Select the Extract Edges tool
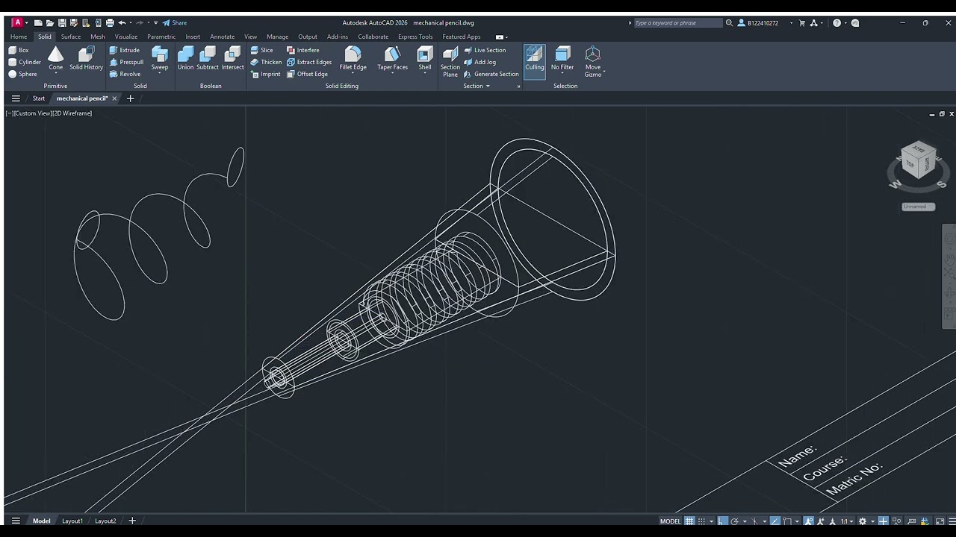The image size is (956, 537). [309, 62]
